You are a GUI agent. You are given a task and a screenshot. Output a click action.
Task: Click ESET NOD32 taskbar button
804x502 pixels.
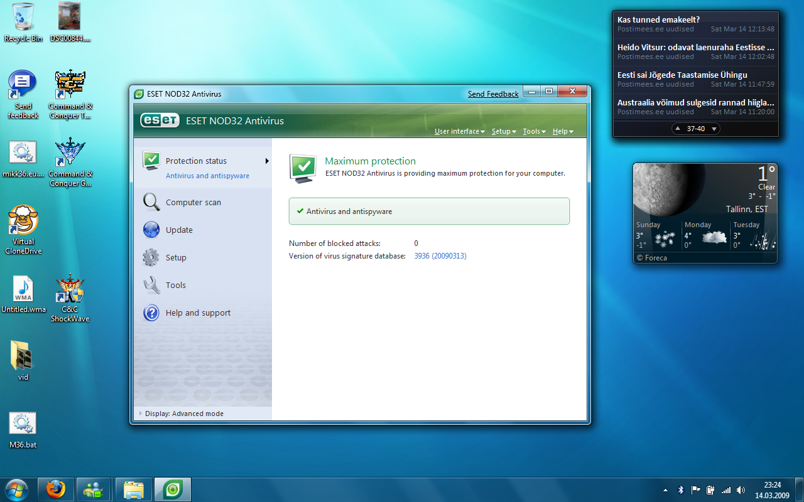[x=173, y=489]
